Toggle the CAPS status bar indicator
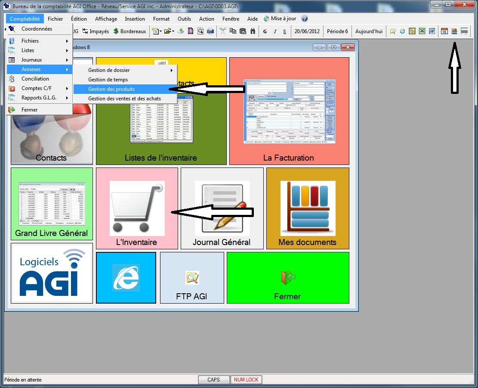The width and height of the screenshot is (478, 388). click(213, 380)
